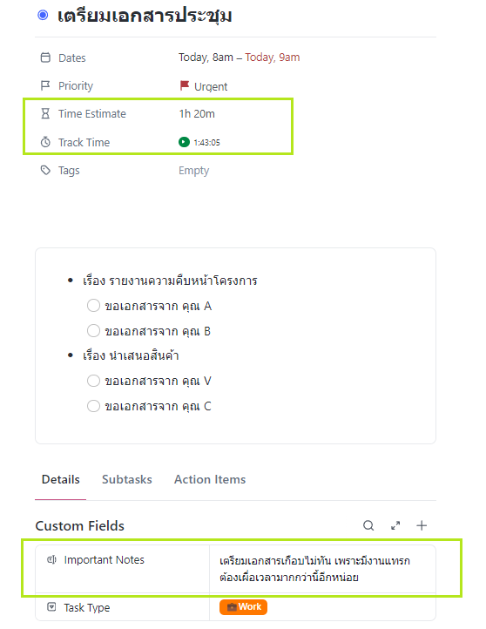Click the Time Estimate hourglass icon

click(45, 113)
